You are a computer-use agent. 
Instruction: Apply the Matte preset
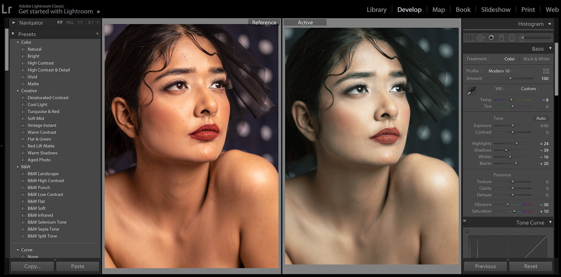coord(33,84)
